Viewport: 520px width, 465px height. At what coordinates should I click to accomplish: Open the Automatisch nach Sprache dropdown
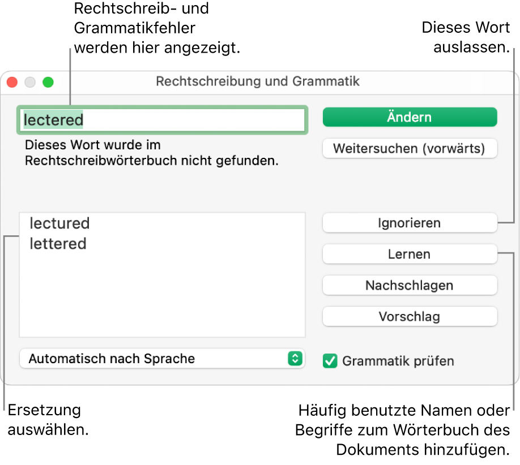tap(161, 359)
